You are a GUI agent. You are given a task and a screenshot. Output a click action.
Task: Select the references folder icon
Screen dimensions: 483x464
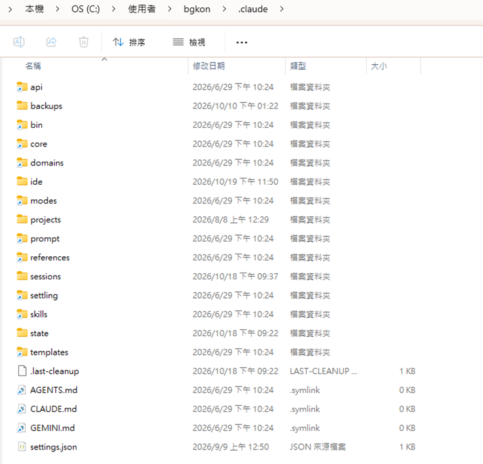pos(22,257)
